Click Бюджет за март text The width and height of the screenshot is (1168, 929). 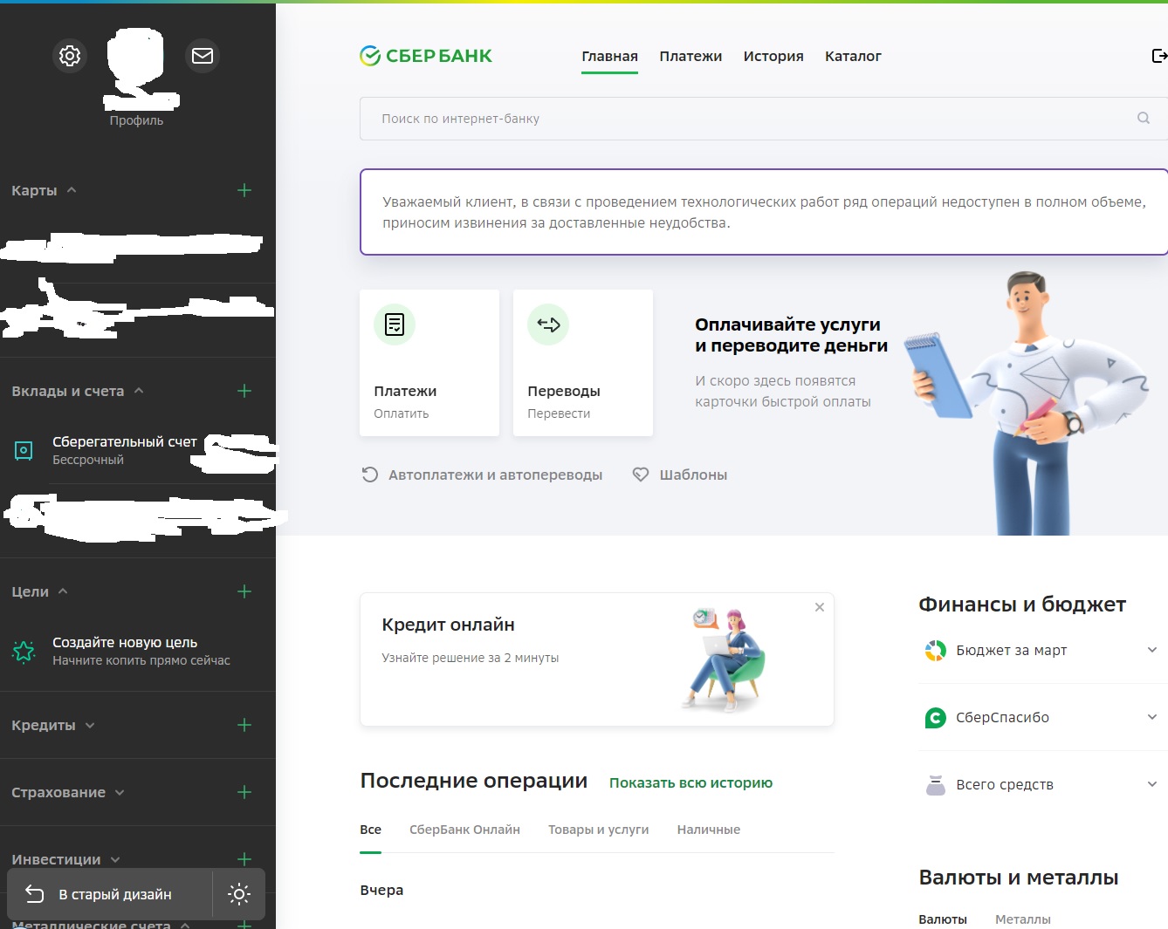click(x=1012, y=651)
